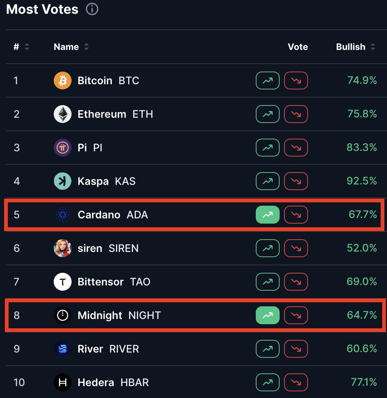Image resolution: width=387 pixels, height=398 pixels.
Task: Click the Bittensor TAO logo
Action: (63, 282)
